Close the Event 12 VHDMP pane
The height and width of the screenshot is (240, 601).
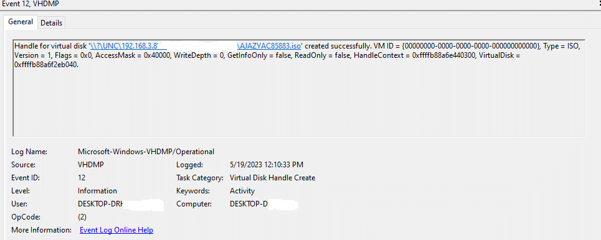[x=599, y=4]
